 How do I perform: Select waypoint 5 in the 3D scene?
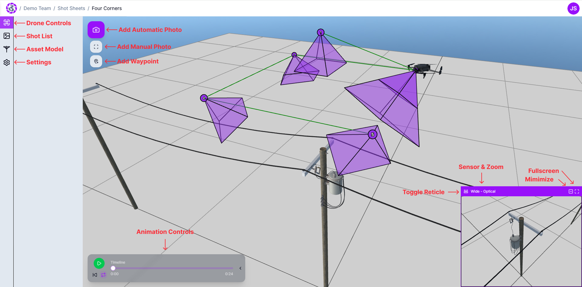(x=373, y=134)
